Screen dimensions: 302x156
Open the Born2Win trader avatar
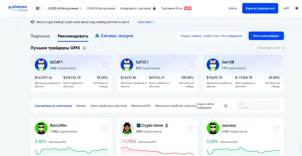41,128
